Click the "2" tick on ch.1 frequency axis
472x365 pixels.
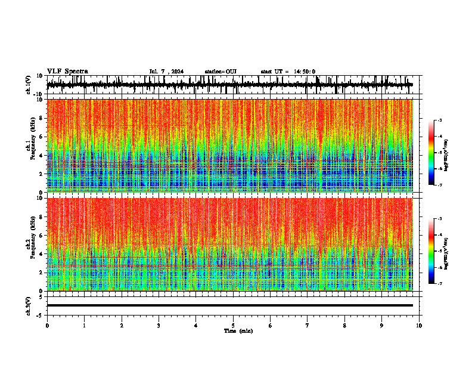tap(42, 174)
